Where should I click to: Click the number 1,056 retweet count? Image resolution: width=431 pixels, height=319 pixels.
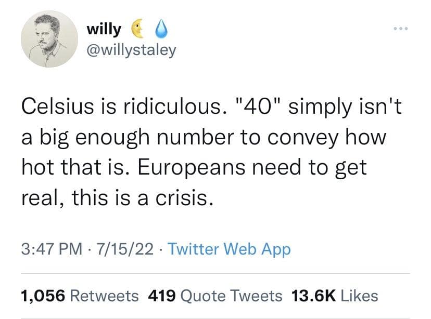tap(43, 296)
